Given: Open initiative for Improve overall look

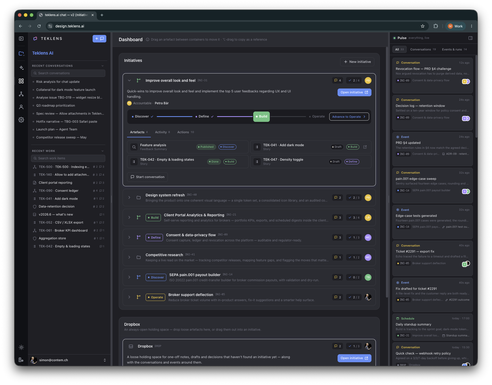Looking at the screenshot, I should tap(354, 92).
